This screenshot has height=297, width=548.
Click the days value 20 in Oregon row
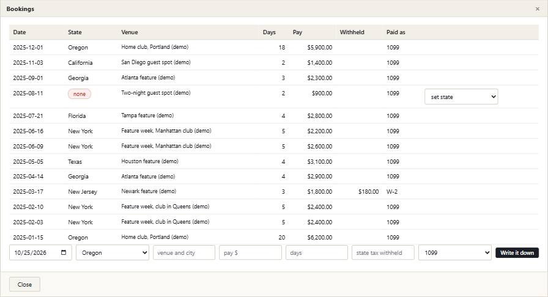282,237
